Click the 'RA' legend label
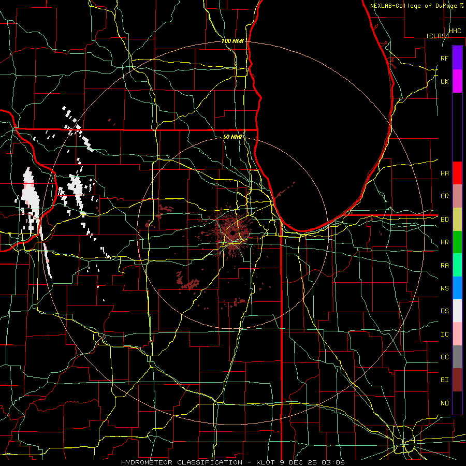This screenshot has width=466, height=466. pos(445,266)
